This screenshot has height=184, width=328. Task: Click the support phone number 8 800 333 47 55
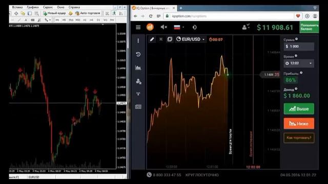point(167,175)
